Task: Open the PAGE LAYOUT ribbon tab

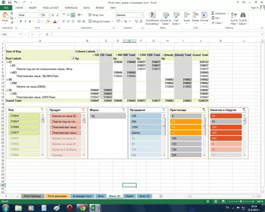Action: (50, 8)
